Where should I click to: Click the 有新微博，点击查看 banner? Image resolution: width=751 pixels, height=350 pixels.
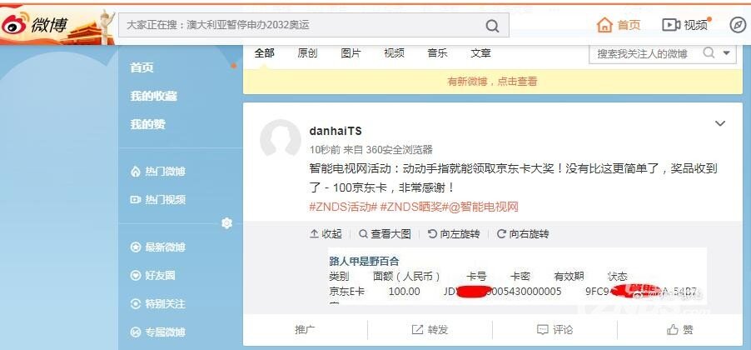[492, 82]
